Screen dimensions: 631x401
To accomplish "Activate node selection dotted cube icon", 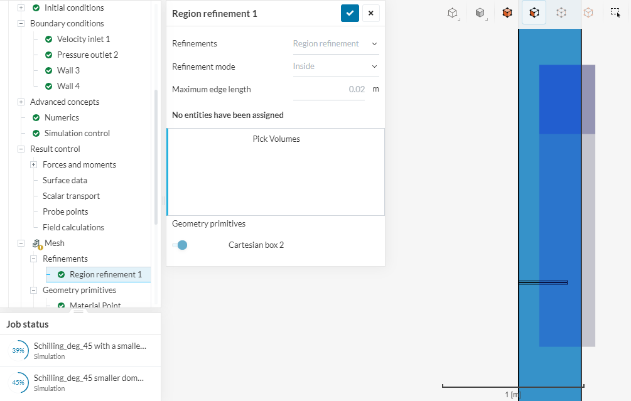I will click(561, 13).
